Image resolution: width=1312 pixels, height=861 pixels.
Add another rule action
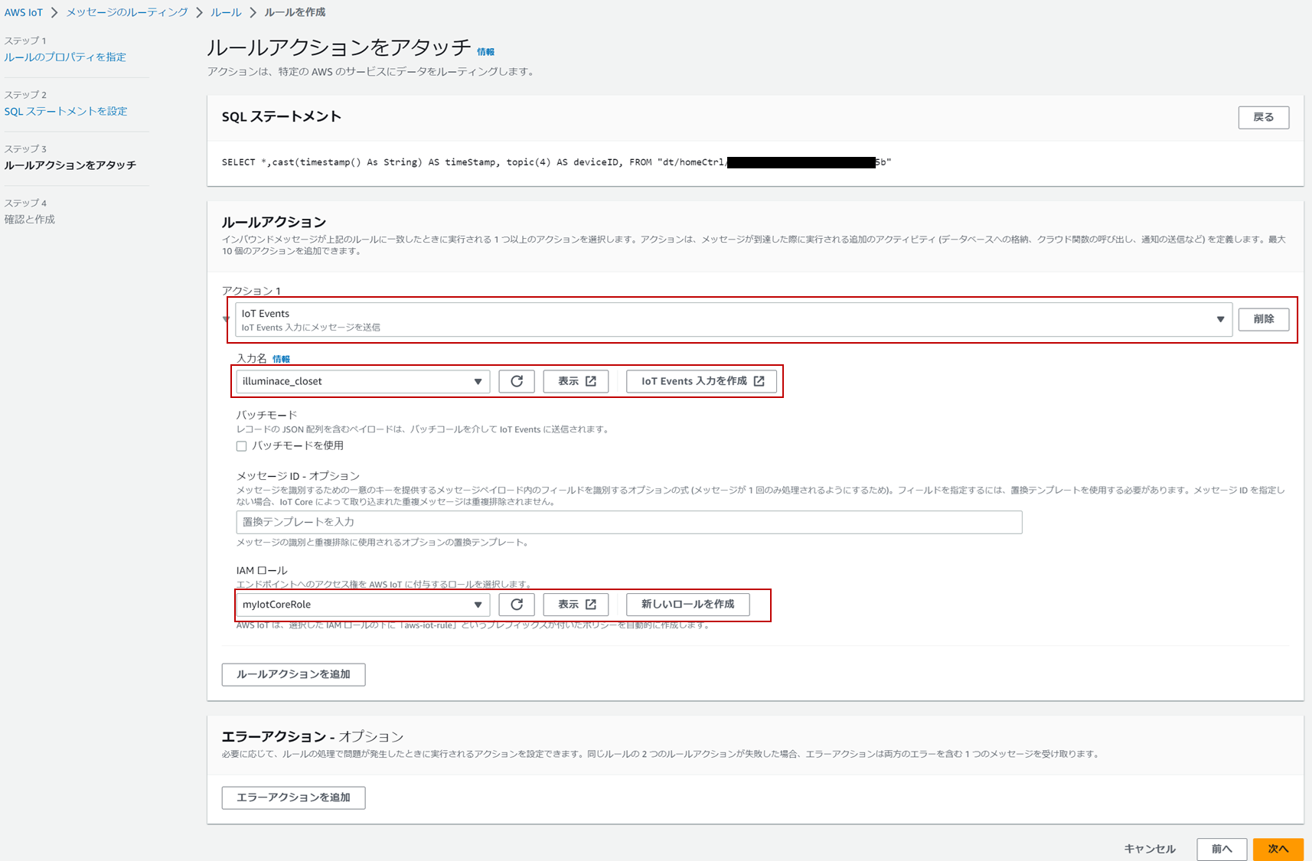(x=293, y=674)
